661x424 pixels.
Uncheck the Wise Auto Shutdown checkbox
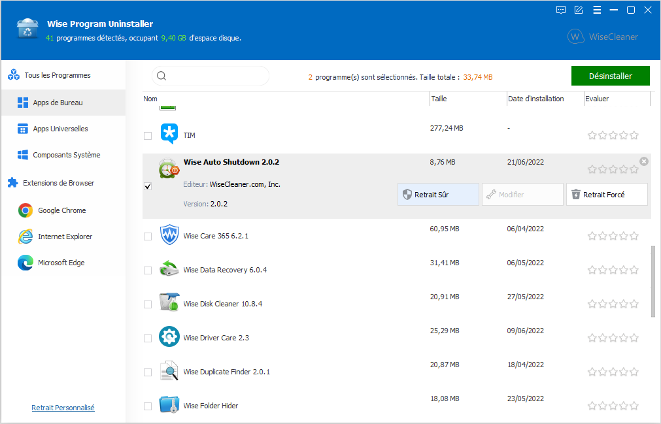click(148, 186)
